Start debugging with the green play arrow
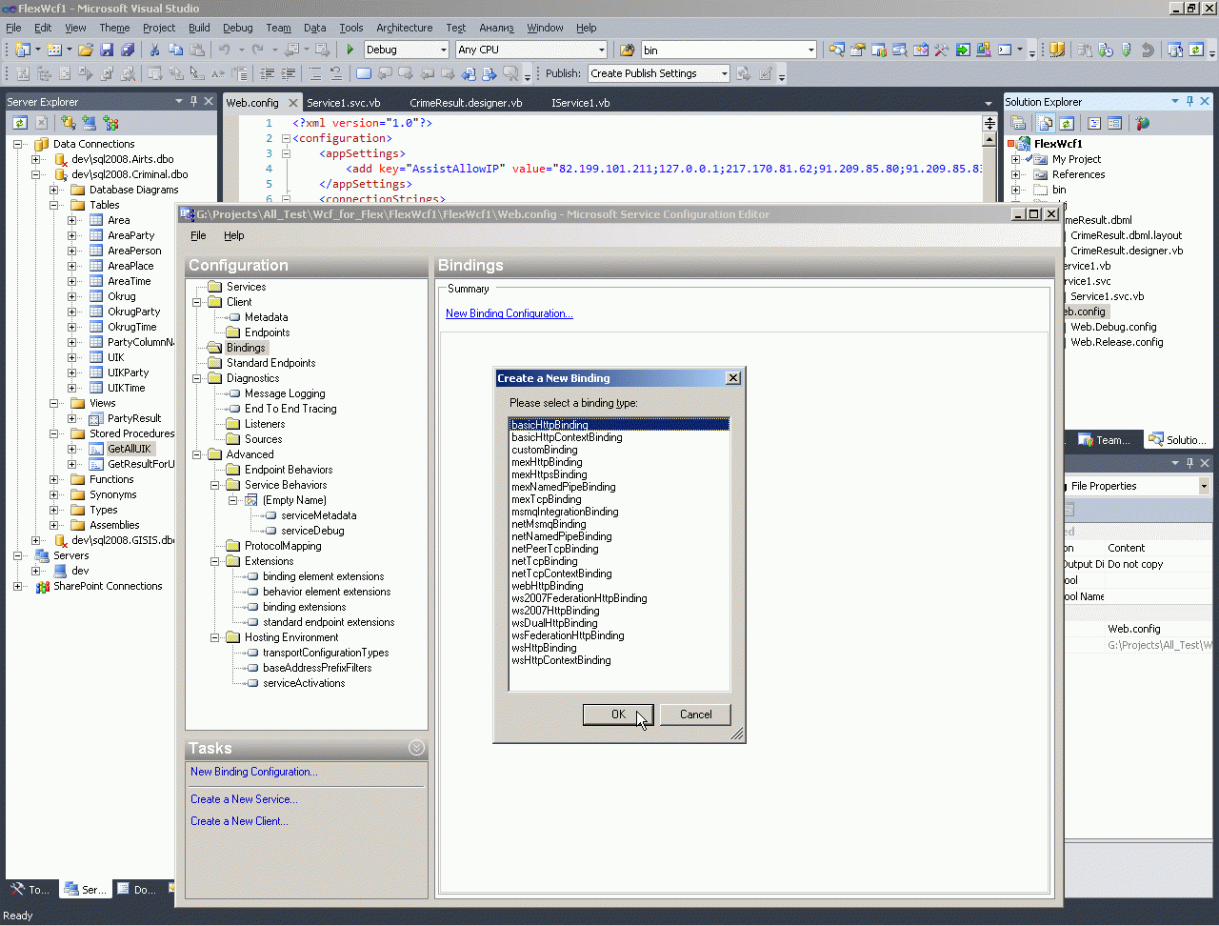This screenshot has width=1219, height=926. point(350,50)
